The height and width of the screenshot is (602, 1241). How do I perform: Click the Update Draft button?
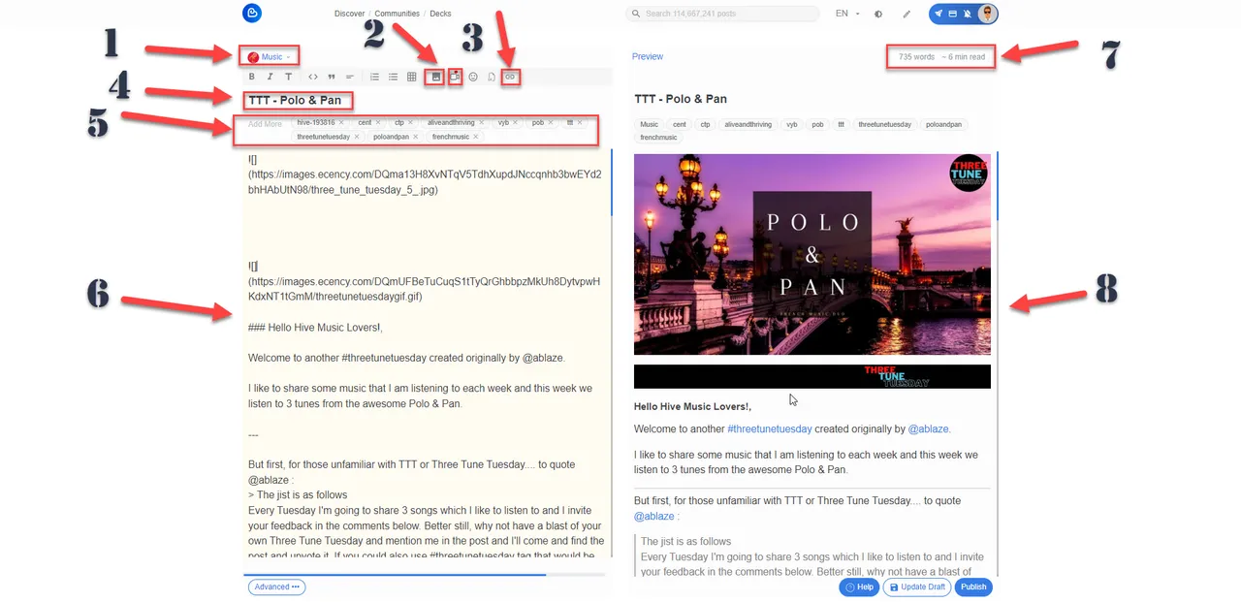click(917, 586)
